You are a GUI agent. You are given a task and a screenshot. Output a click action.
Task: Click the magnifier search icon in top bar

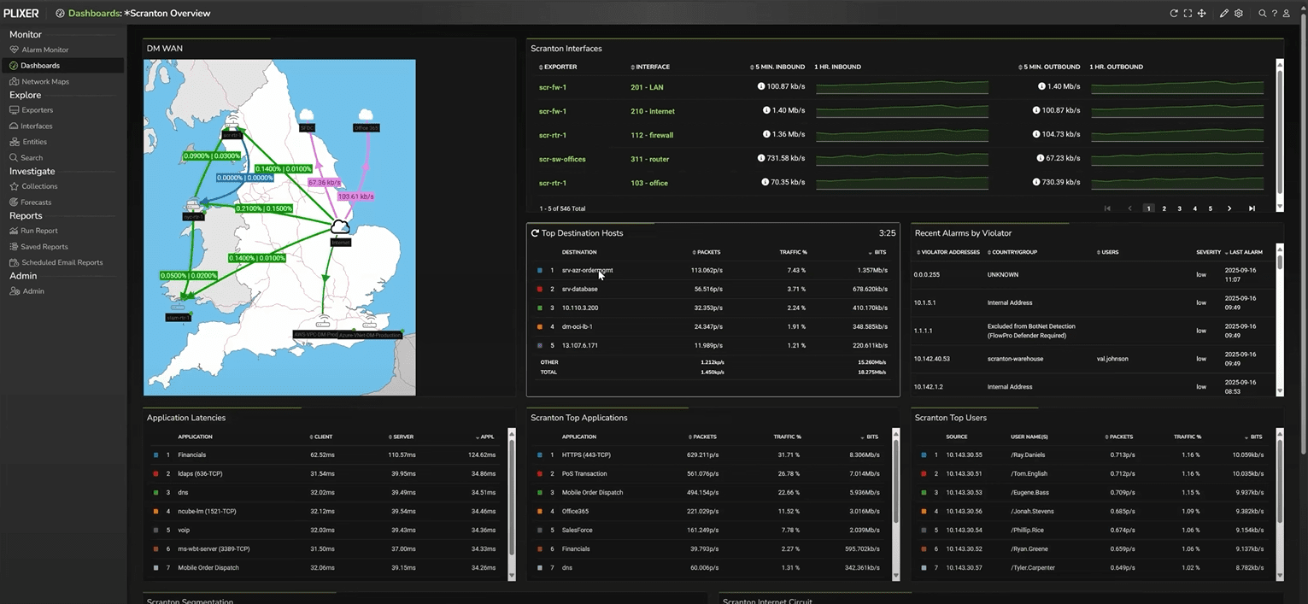pyautogui.click(x=1263, y=14)
